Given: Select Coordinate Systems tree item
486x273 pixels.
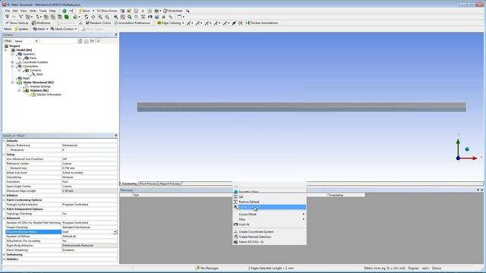Looking at the screenshot, I should 35,62.
